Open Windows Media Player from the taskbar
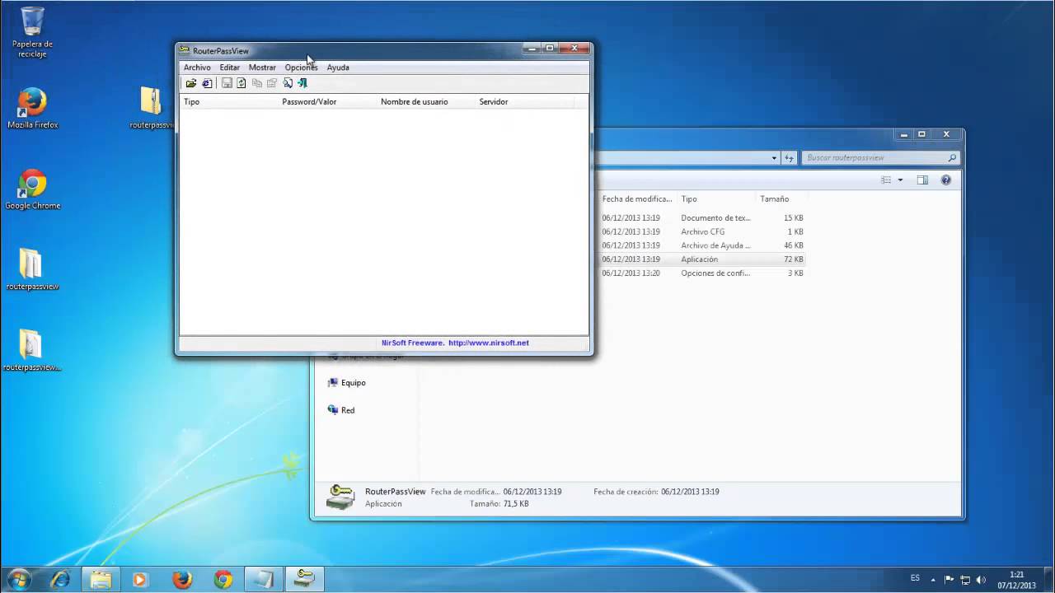1055x593 pixels. pyautogui.click(x=141, y=579)
